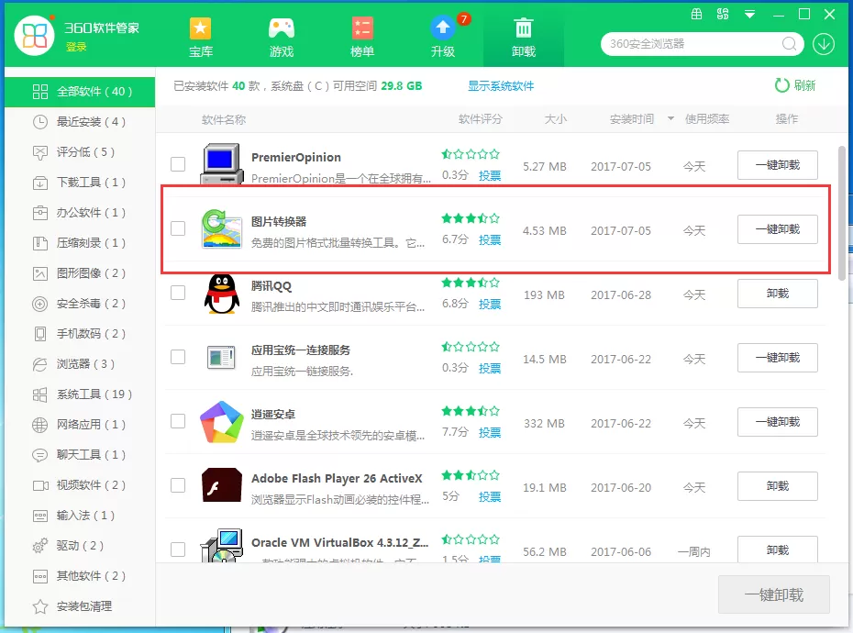The height and width of the screenshot is (633, 853).
Task: Sort by 软件评分 column header
Action: (481, 119)
